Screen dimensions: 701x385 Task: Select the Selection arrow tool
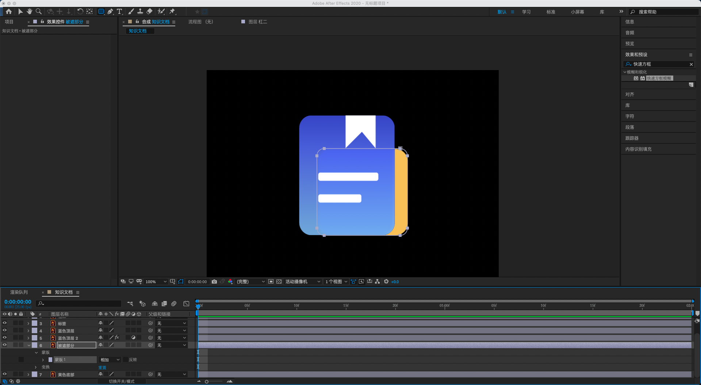[20, 12]
